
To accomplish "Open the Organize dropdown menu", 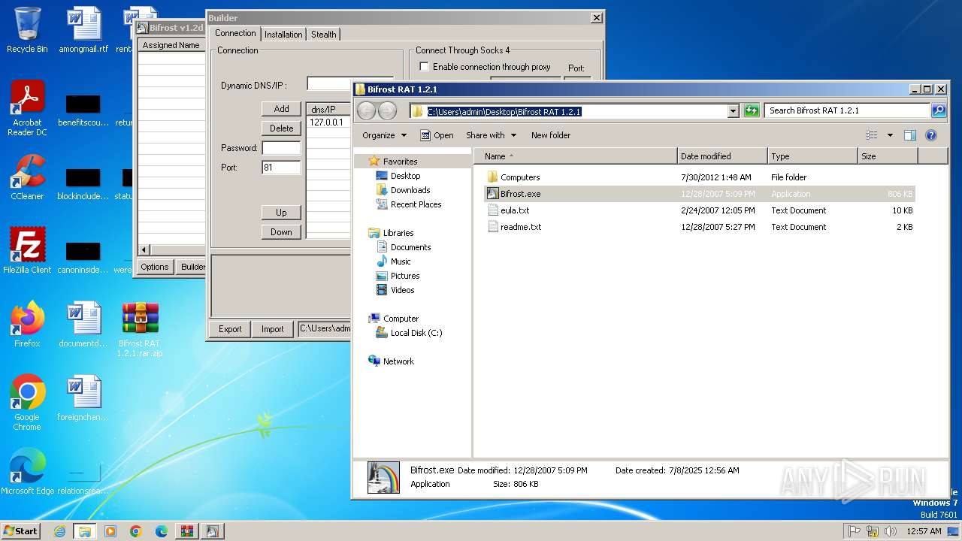I will click(x=384, y=135).
